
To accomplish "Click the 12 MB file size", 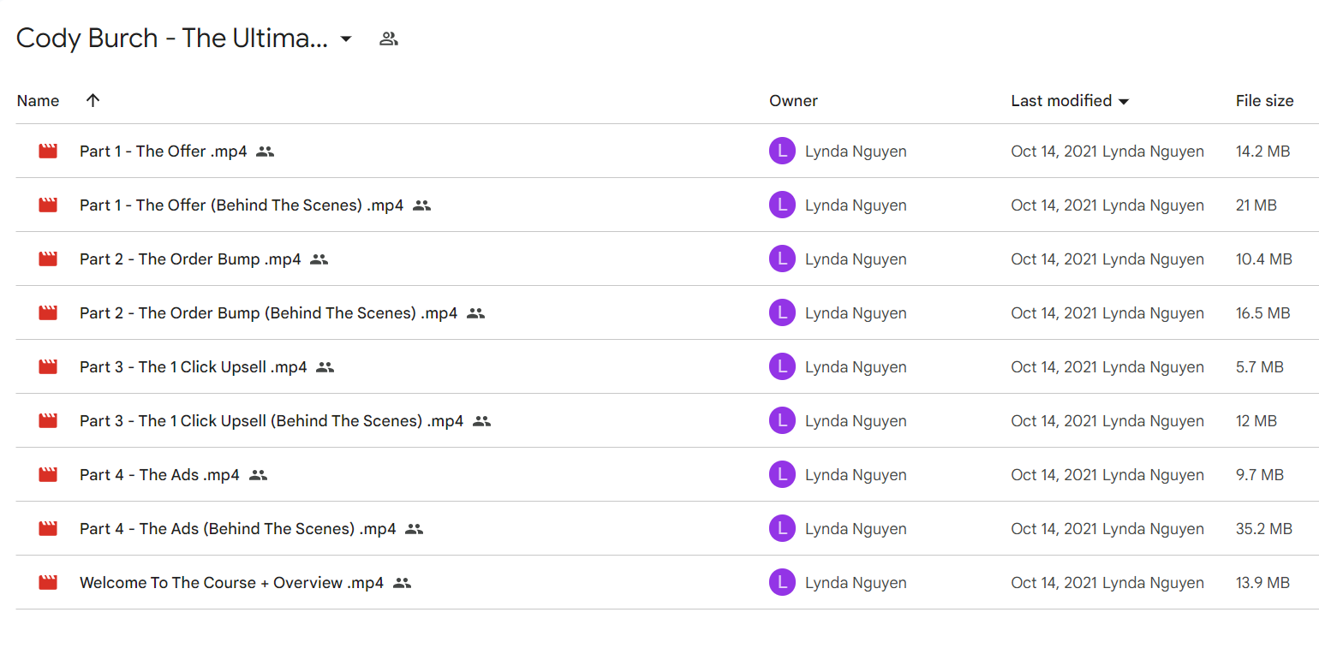I will click(x=1256, y=421).
